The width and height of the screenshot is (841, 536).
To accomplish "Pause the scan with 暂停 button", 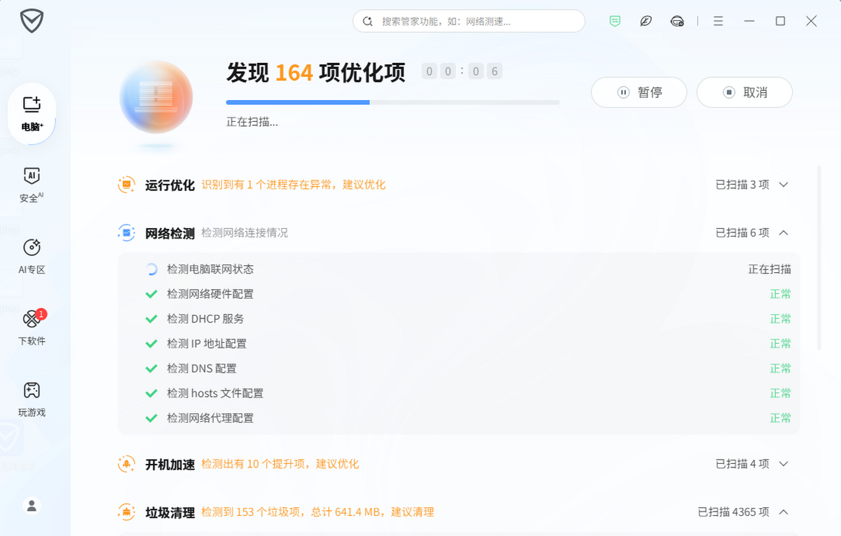I will click(x=638, y=92).
